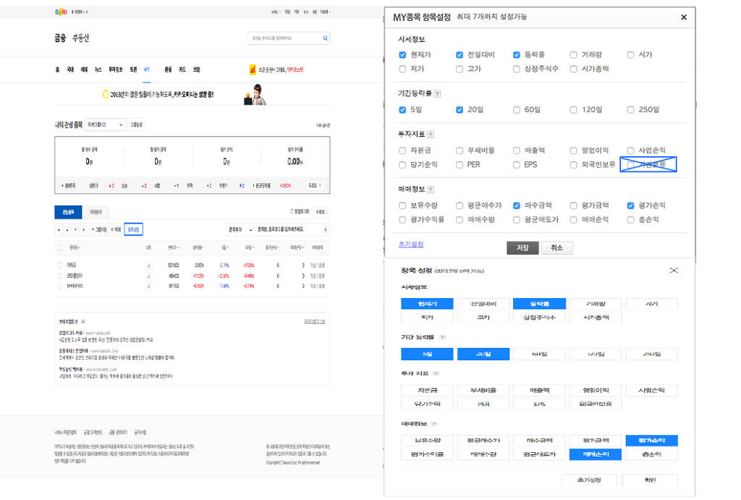Click the magnifier search icon in finance search bar

pyautogui.click(x=325, y=38)
